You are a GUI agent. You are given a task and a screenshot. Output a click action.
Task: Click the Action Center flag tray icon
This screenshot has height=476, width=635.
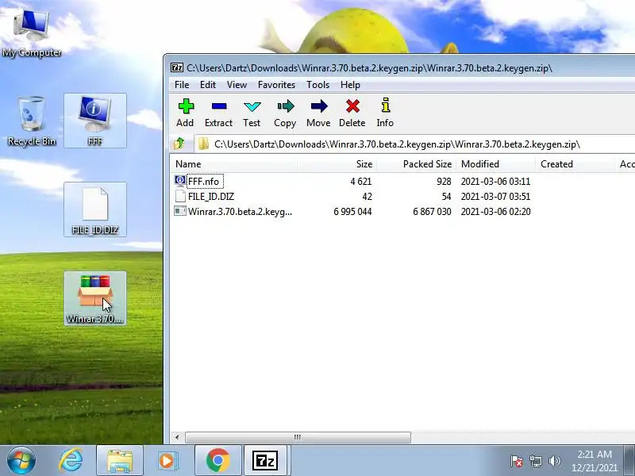[517, 461]
